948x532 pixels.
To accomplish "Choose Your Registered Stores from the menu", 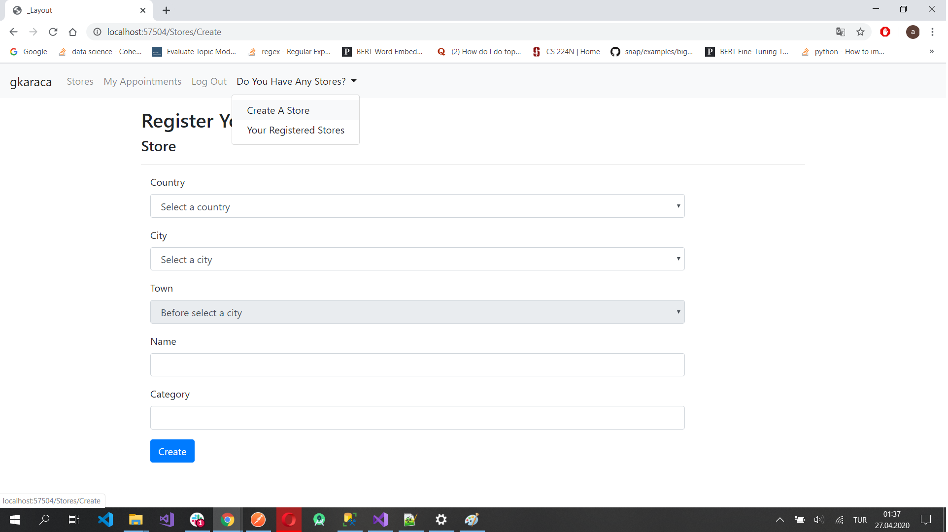I will tap(295, 130).
